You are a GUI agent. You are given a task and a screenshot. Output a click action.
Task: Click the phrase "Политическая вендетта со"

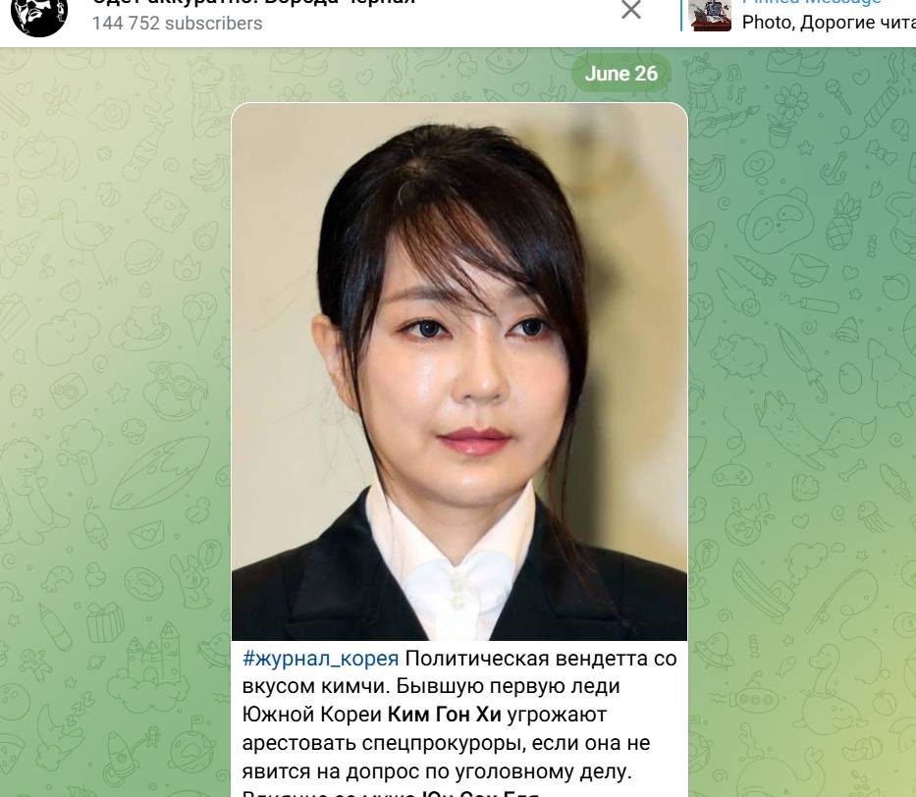click(541, 659)
